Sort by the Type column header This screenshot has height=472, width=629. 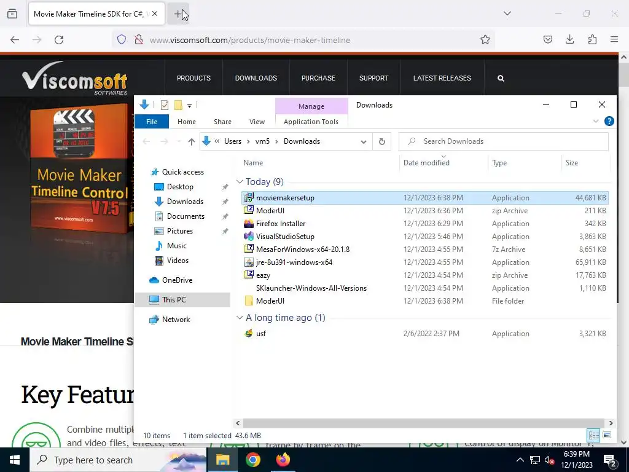click(x=499, y=163)
